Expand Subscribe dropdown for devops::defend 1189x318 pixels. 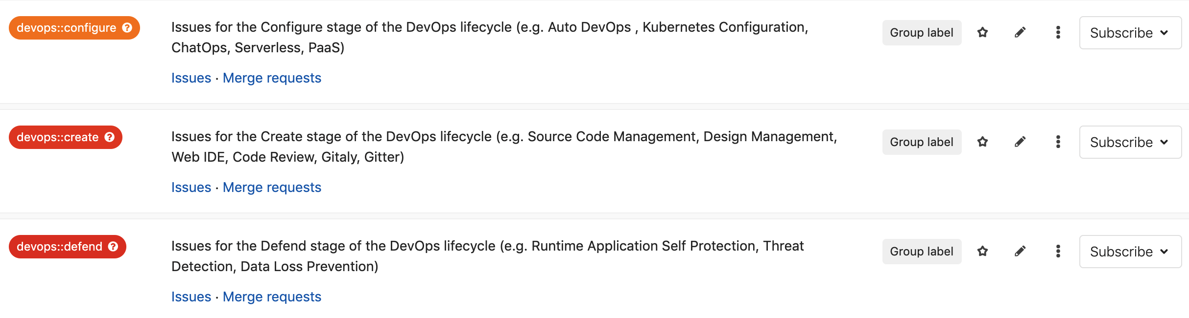[x=1130, y=252]
